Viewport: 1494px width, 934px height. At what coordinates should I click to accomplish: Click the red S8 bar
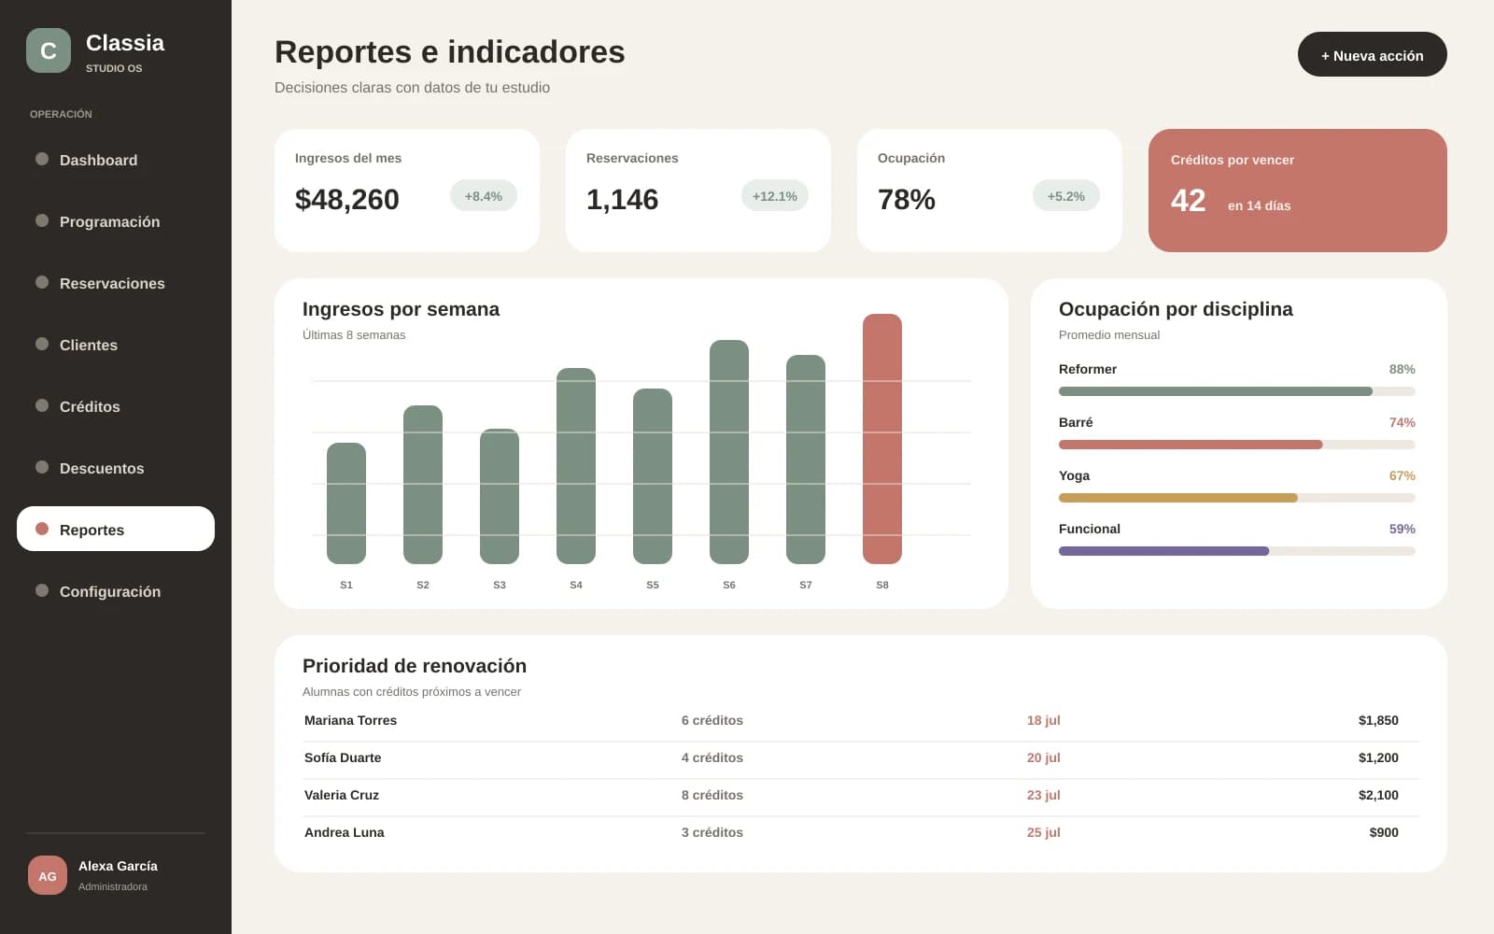(x=882, y=439)
